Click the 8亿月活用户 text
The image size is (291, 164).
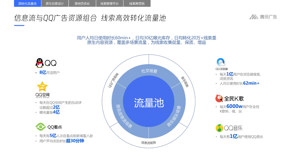49,73
